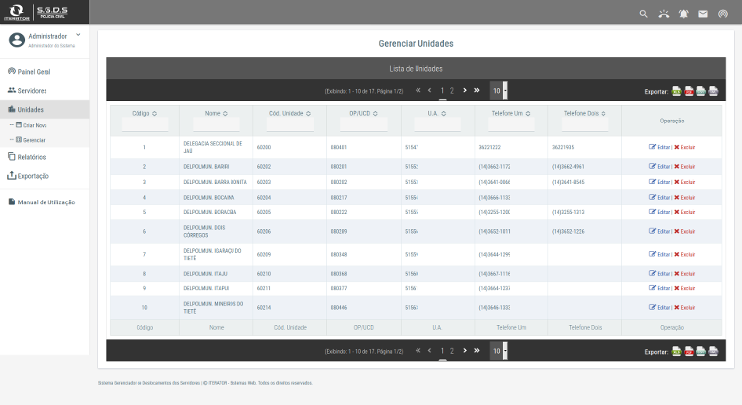Image resolution: width=742 pixels, height=405 pixels.
Task: Expand the Administrador user menu chevron
Action: [78, 35]
